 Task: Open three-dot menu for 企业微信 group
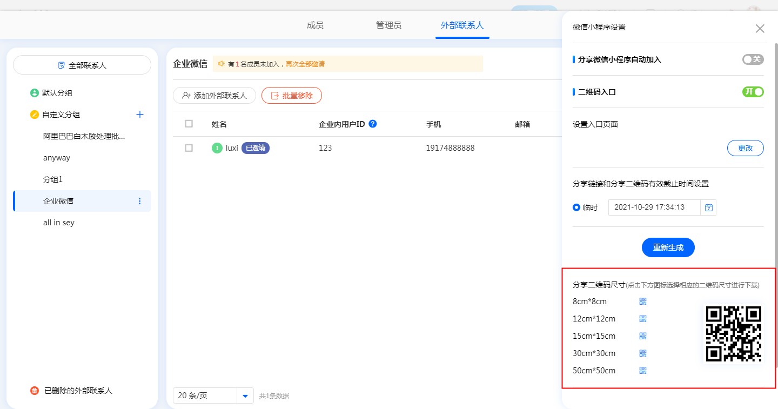coord(140,201)
